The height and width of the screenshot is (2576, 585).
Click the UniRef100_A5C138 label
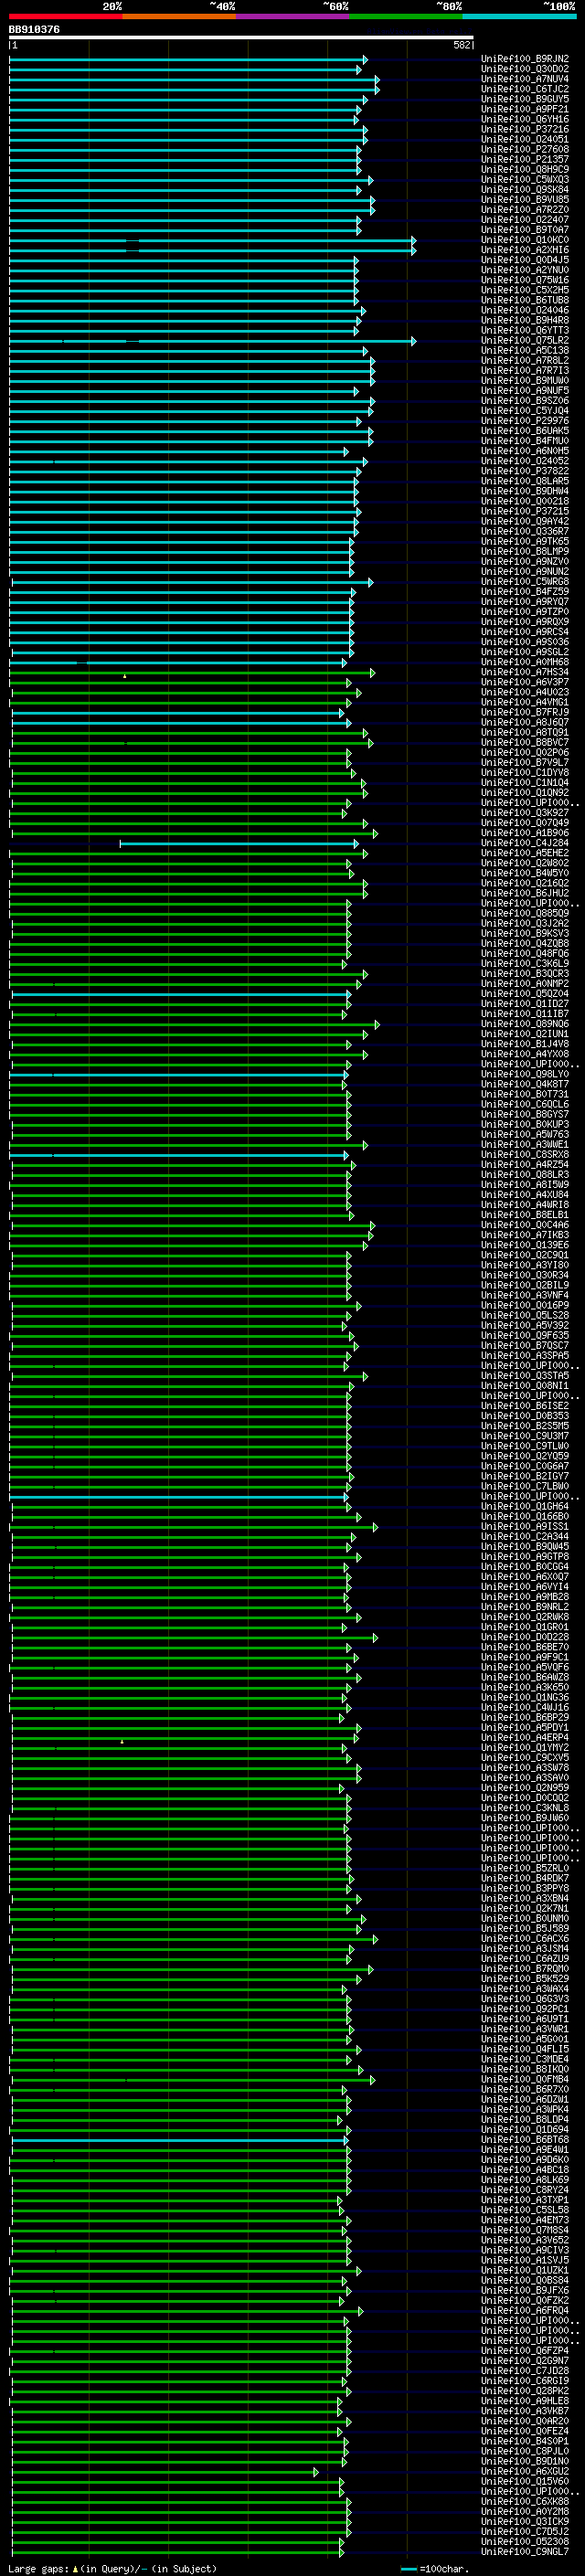click(525, 350)
